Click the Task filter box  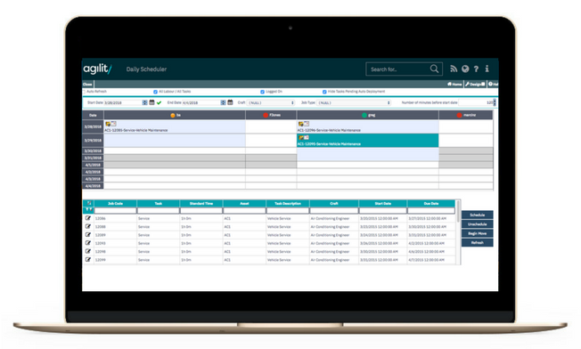tap(159, 211)
